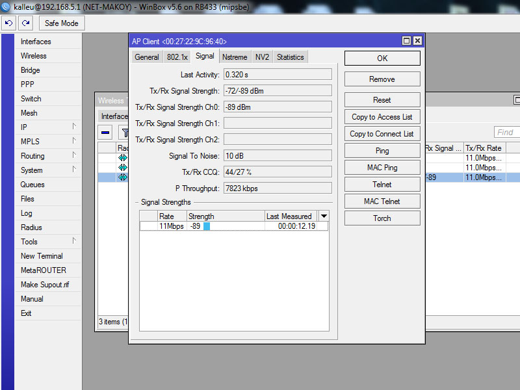Viewport: 520px width, 390px height.
Task: Click the Telnet button
Action: pos(382,185)
